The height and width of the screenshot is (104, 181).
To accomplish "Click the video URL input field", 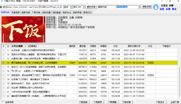I will tap(34, 7).
